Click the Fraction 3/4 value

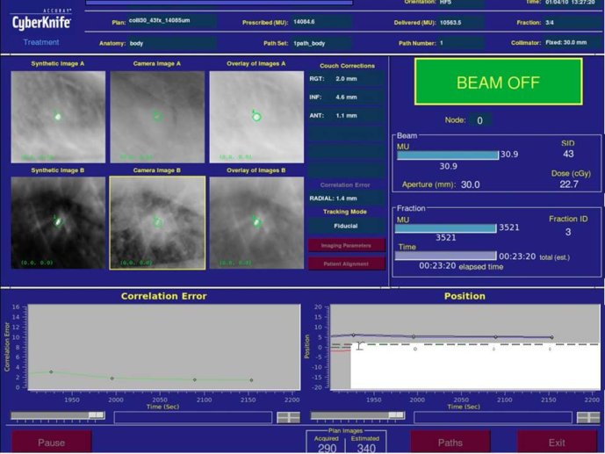click(550, 22)
